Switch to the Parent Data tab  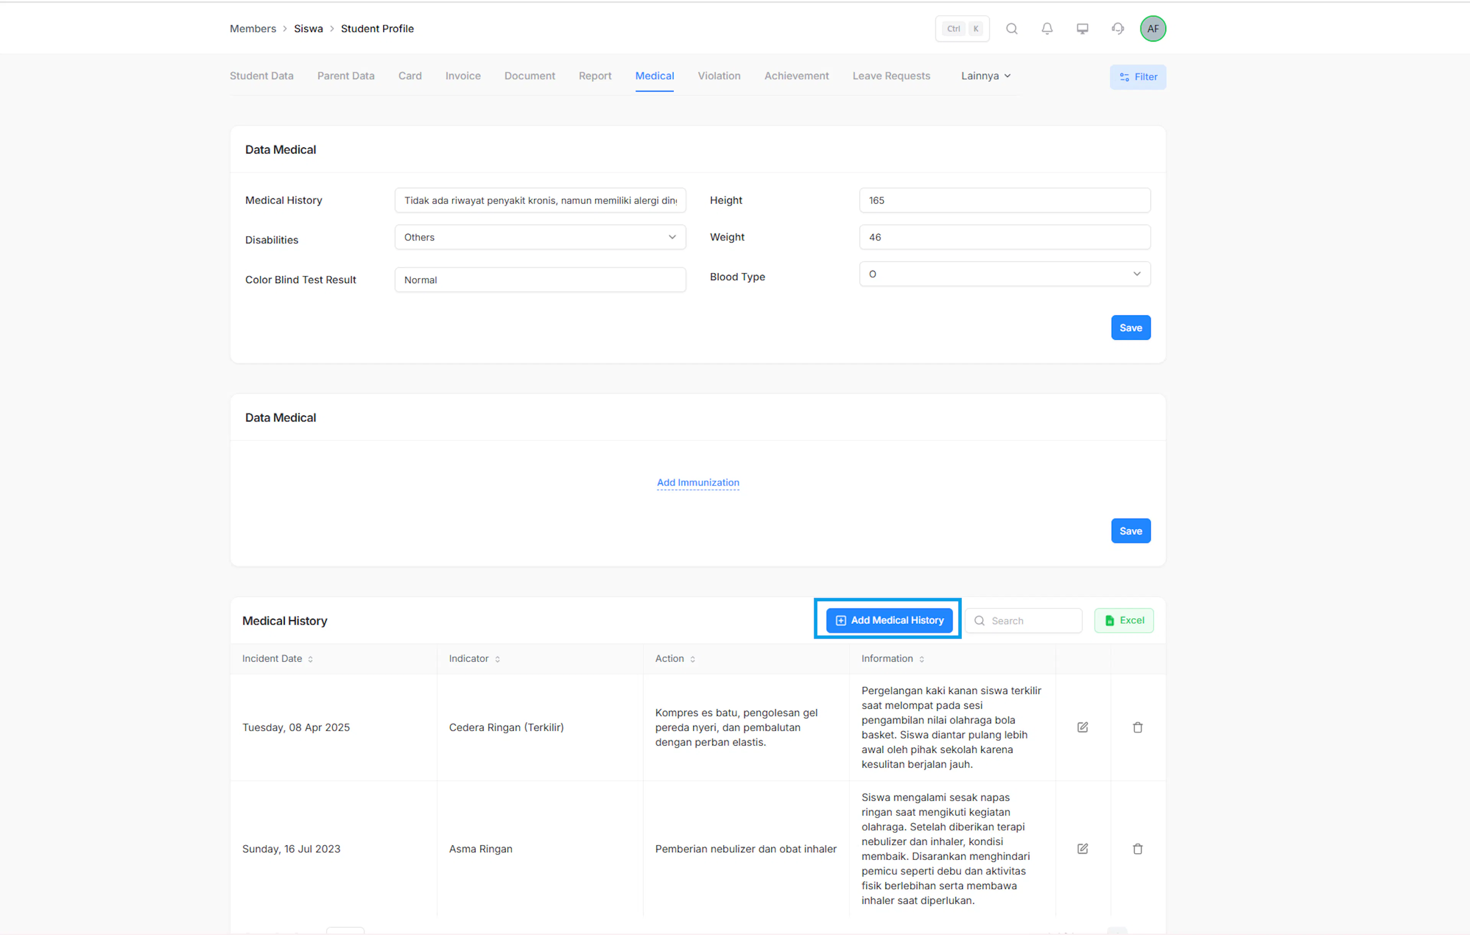pos(346,76)
